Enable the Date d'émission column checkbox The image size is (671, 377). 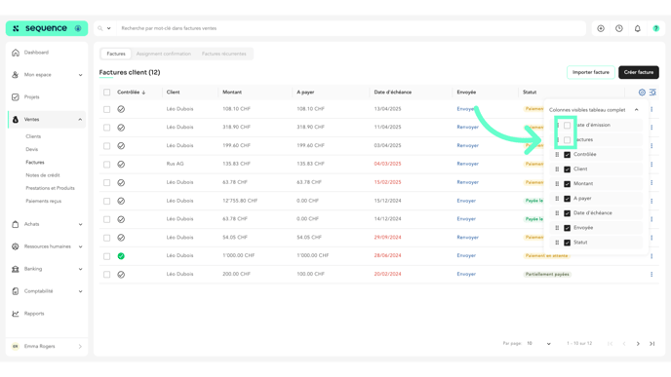(567, 126)
